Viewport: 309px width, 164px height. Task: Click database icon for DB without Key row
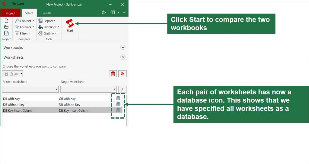[118, 104]
